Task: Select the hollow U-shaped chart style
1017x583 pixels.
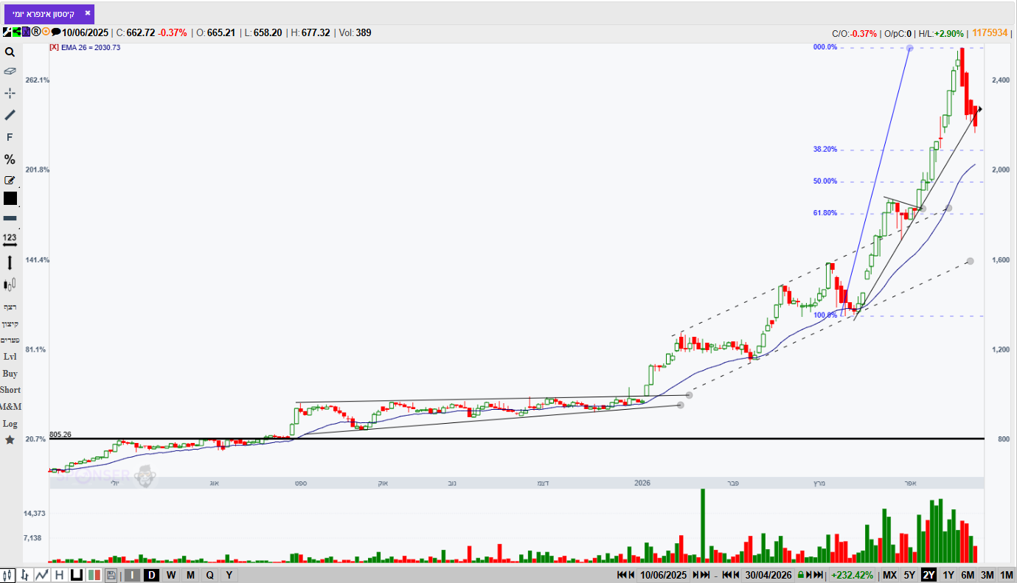Action: click(76, 575)
